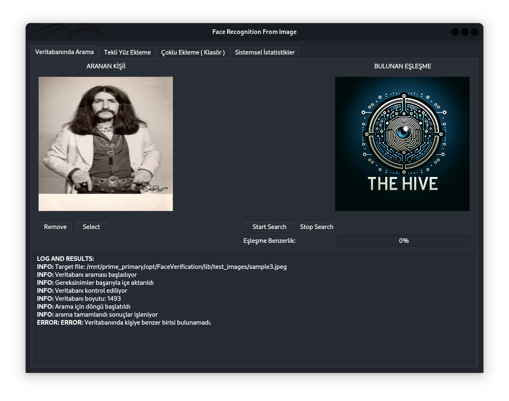
Task: Click the Eşleşme Benzerlik label
Action: (269, 241)
